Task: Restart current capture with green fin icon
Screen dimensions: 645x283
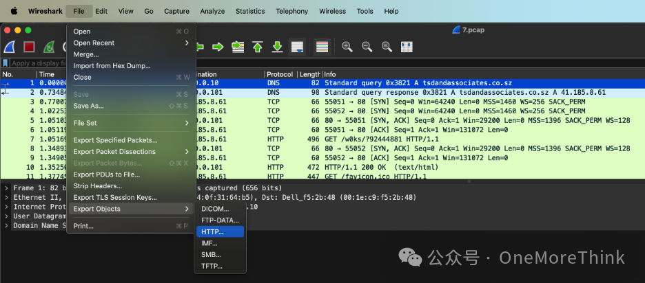Action: point(49,47)
